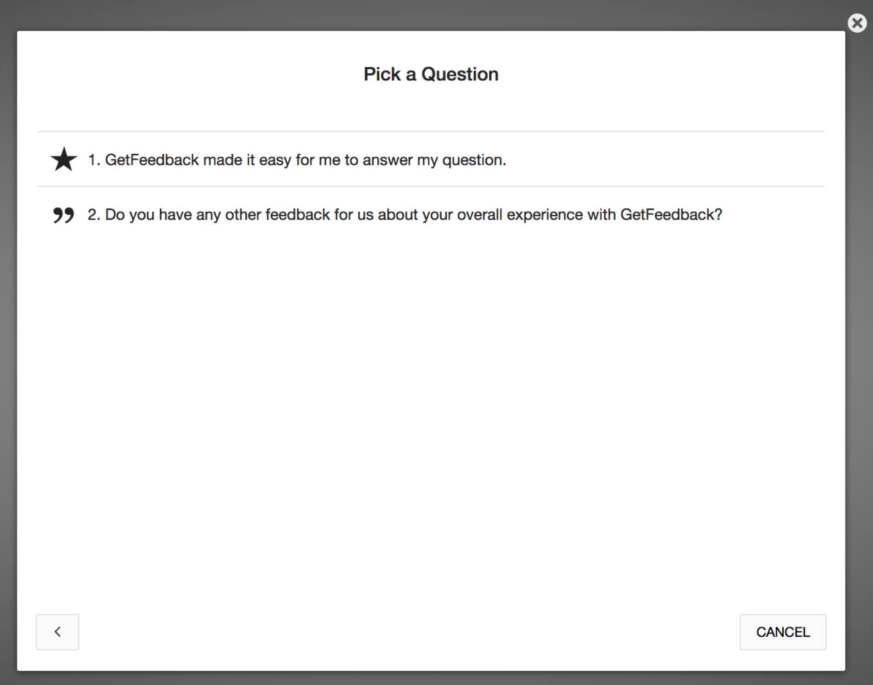Click the phrase "answer my question" in row 1

point(434,160)
